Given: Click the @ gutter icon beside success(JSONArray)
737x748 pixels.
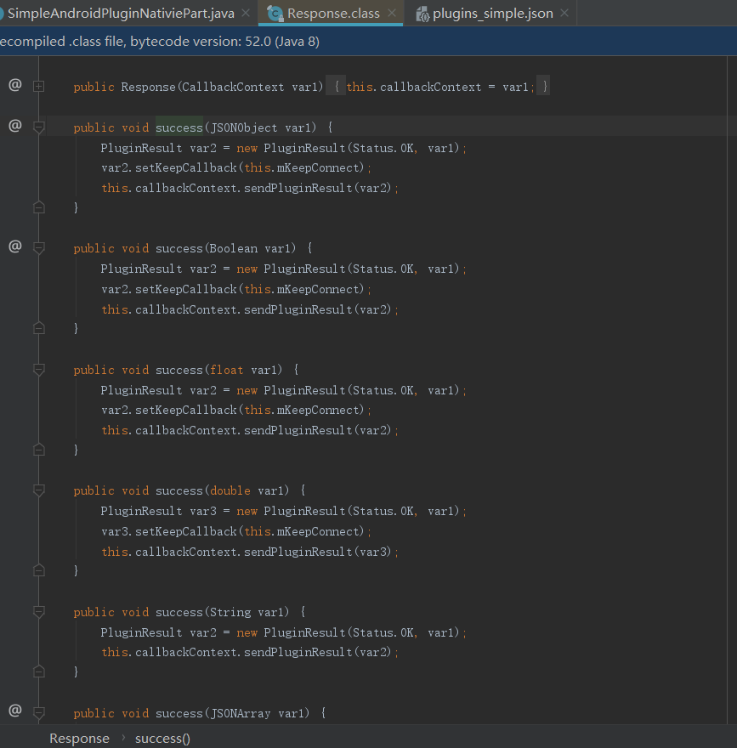Looking at the screenshot, I should point(15,711).
